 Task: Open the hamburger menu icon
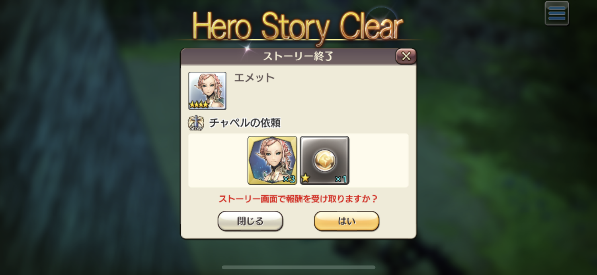556,13
